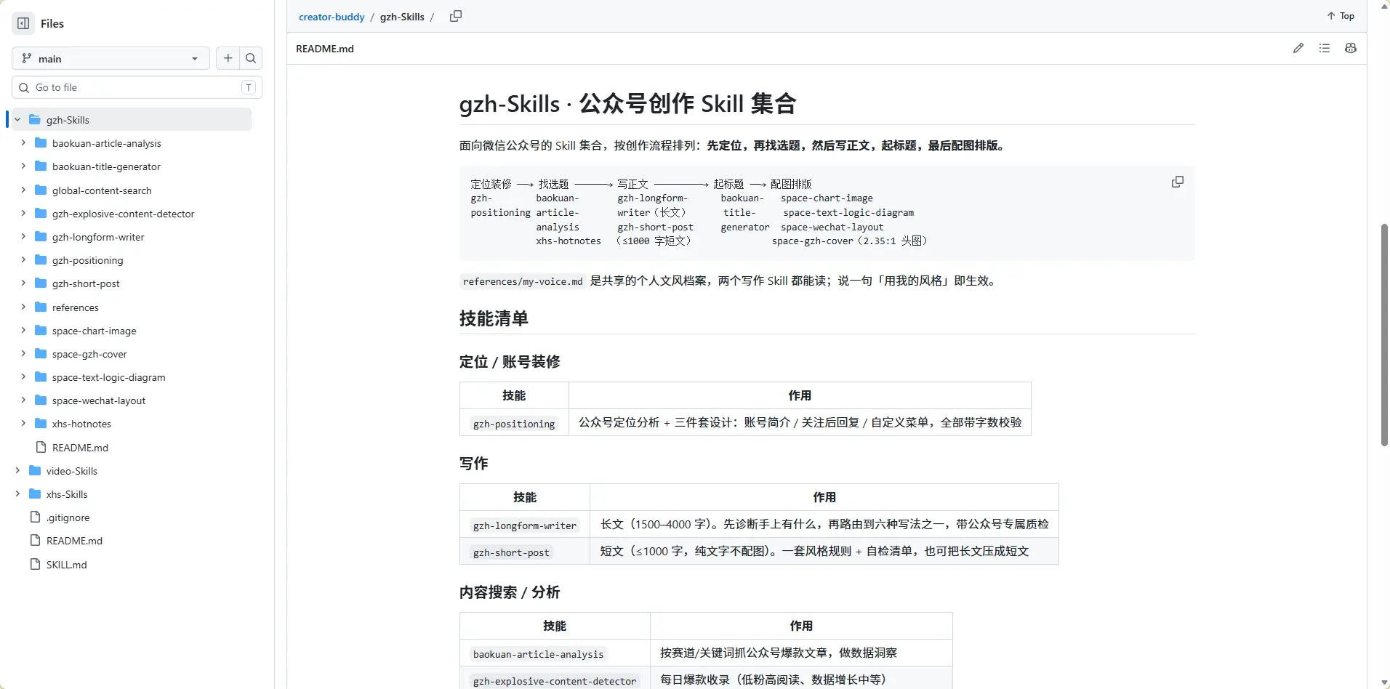
Task: Click the 内容搜索 / 分析 heading
Action: 510,592
